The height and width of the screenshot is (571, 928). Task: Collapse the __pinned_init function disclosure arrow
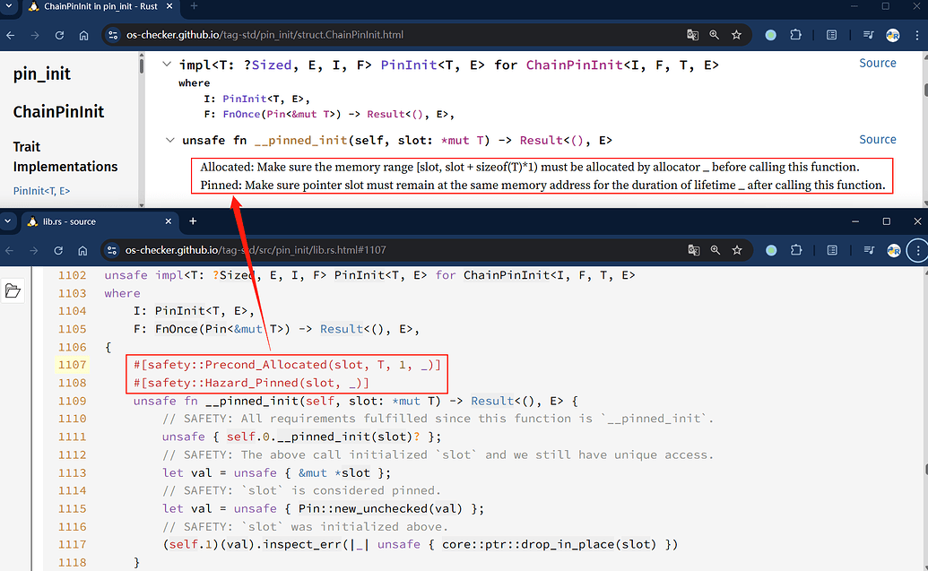(170, 139)
